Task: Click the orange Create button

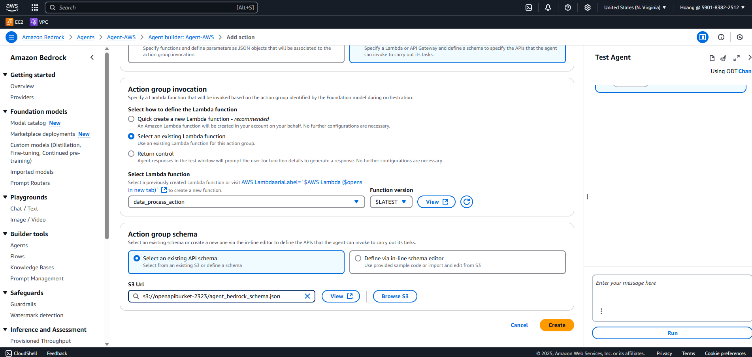Action: click(x=557, y=325)
